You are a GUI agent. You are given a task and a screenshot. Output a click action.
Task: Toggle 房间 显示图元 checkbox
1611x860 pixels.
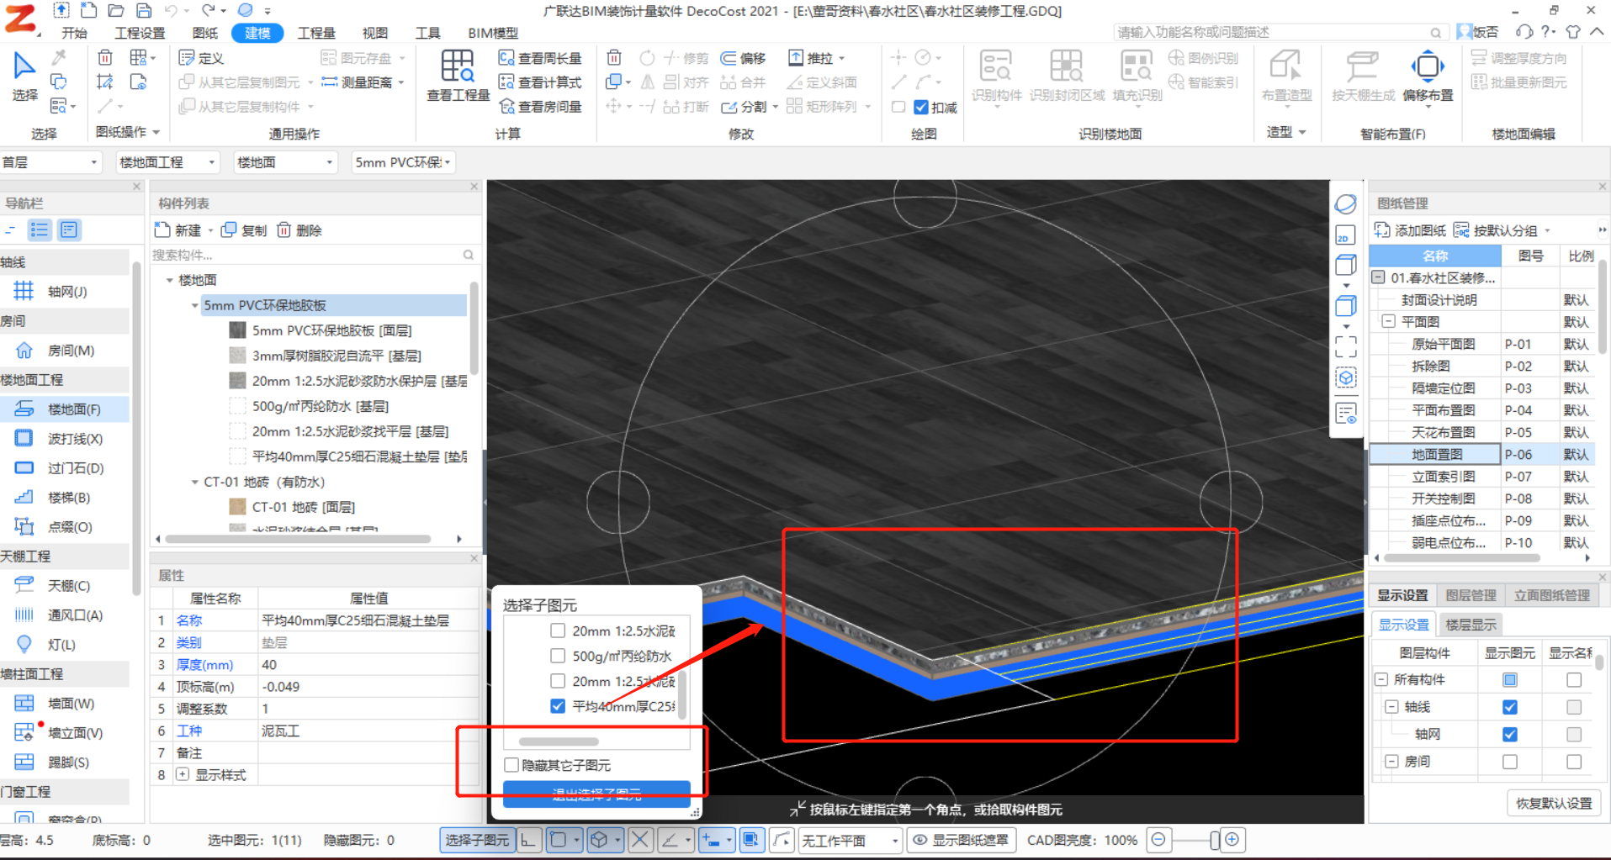(1510, 762)
